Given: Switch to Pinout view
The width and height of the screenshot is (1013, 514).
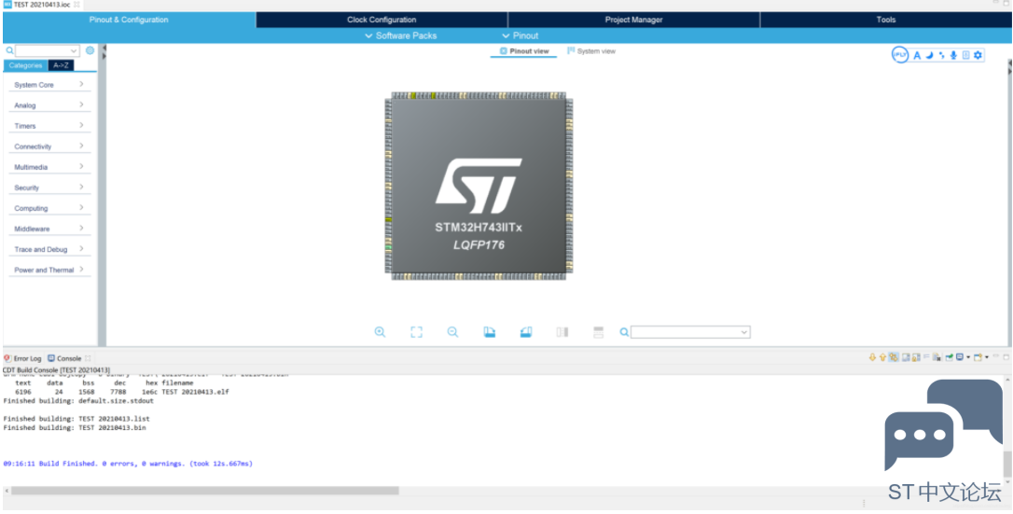Looking at the screenshot, I should 524,51.
